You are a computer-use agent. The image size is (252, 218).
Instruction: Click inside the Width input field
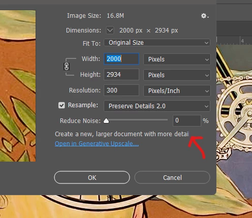[121, 59]
